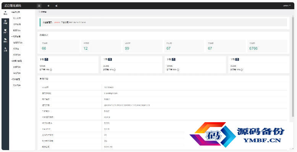This screenshot has width=297, height=152.
Task: Collapse the last menu group above 列表
Action: click(x=16, y=79)
